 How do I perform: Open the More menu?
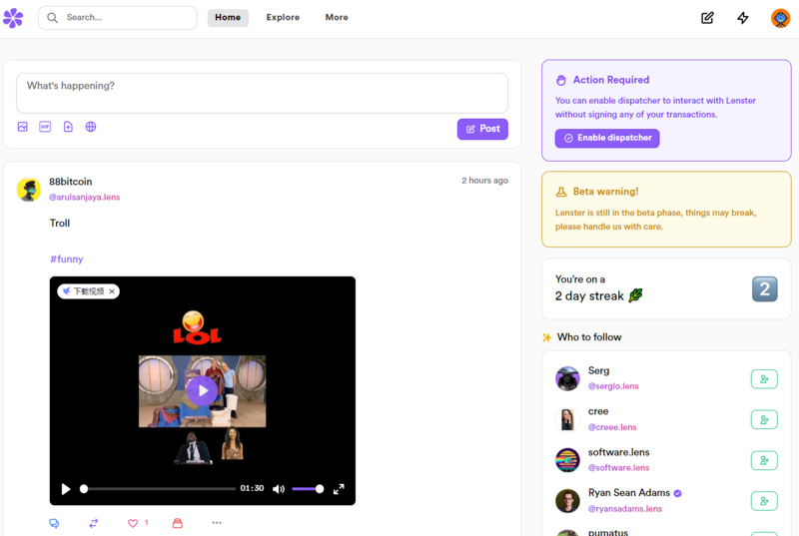[337, 18]
